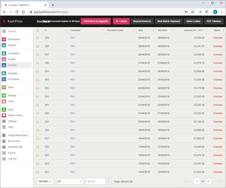Click the Purchases icon in sidebar
This screenshot has height=188, width=226.
pos(4,79)
